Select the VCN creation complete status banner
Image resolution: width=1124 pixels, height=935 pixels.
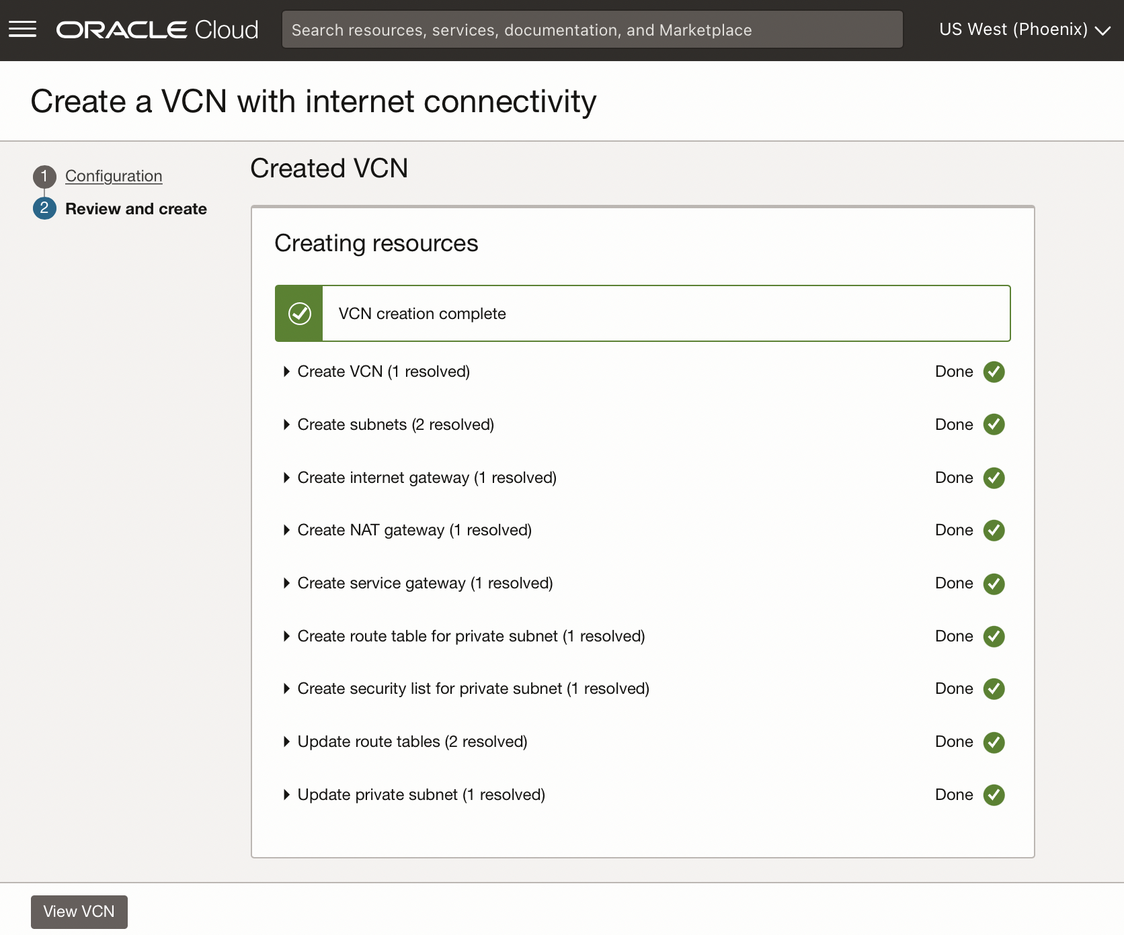[x=643, y=313]
